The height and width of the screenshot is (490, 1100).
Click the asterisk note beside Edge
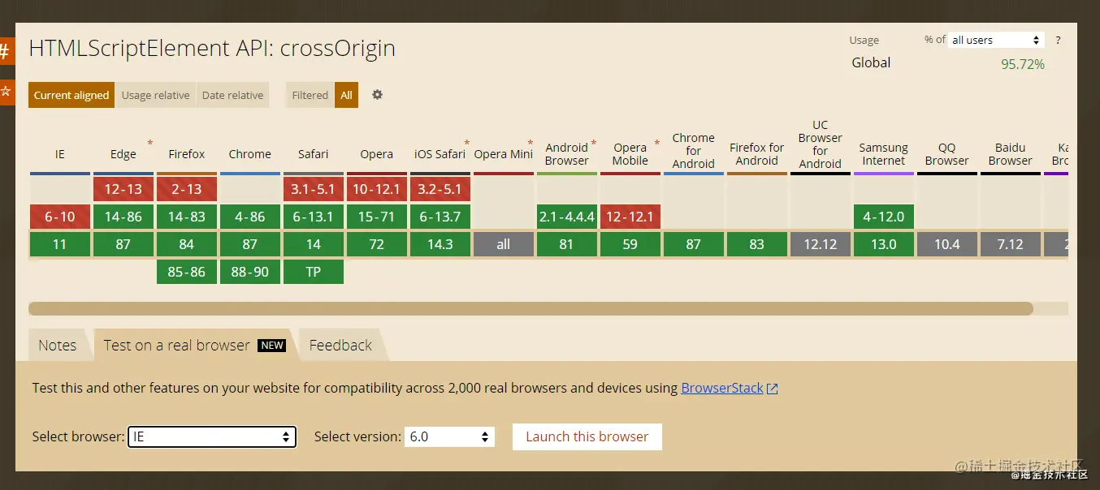[x=149, y=144]
